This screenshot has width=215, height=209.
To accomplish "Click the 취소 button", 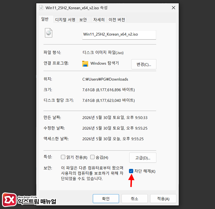I will [134, 199].
